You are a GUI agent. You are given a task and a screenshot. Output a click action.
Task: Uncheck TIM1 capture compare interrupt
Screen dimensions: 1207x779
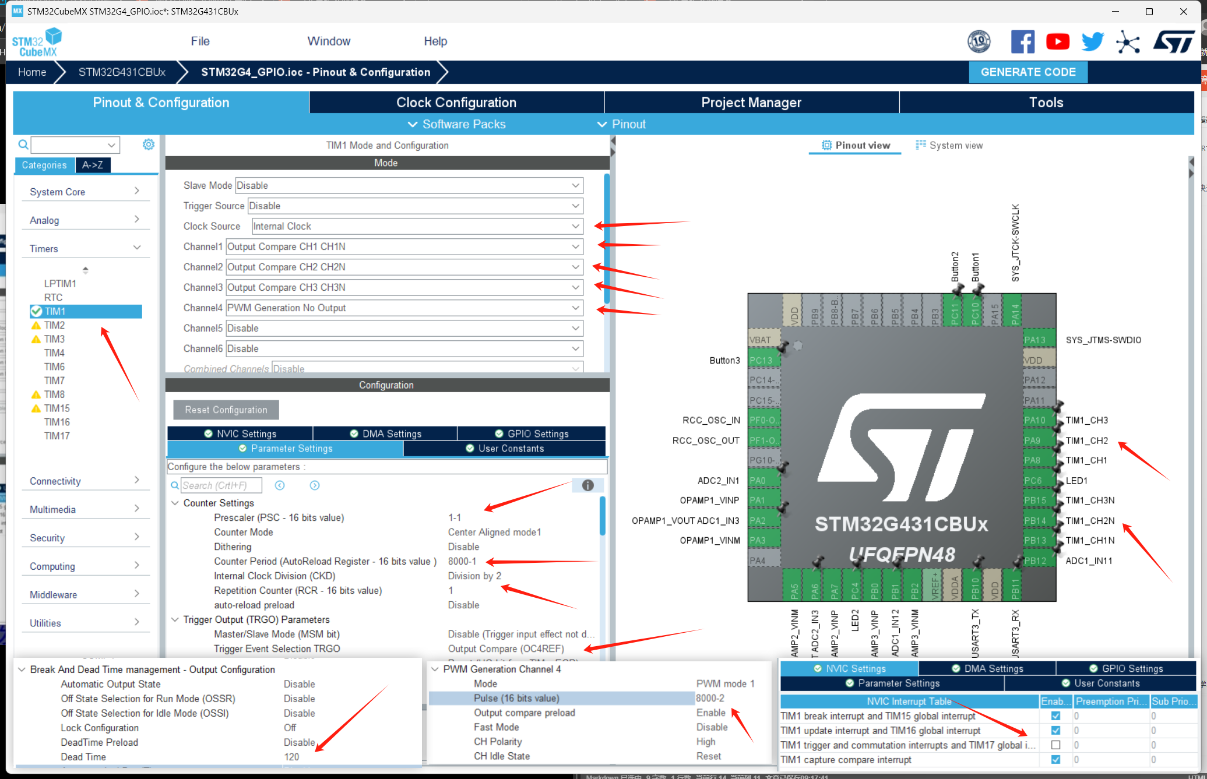click(x=1055, y=760)
